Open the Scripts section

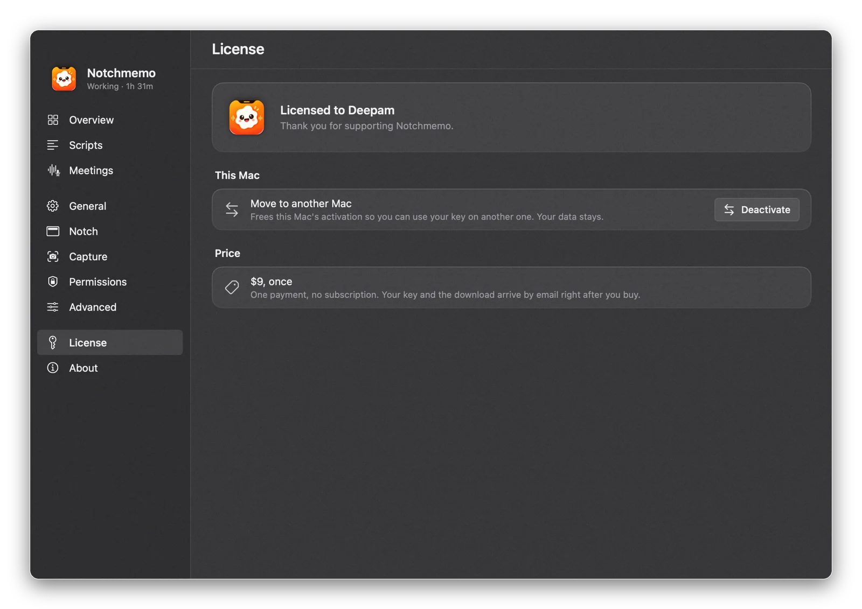click(110, 145)
